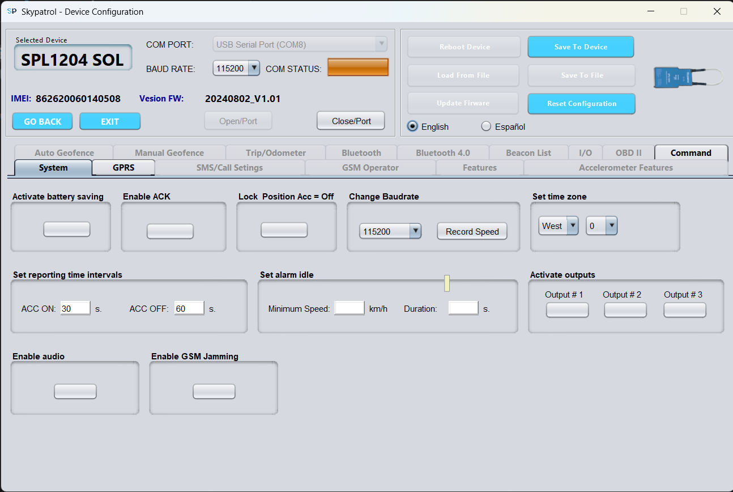Open the BAUD RATE dropdown
733x492 pixels.
pos(236,68)
